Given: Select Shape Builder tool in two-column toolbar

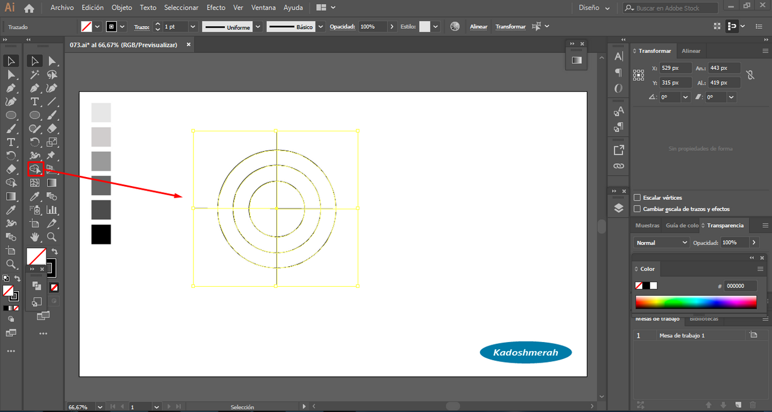Looking at the screenshot, I should [35, 169].
